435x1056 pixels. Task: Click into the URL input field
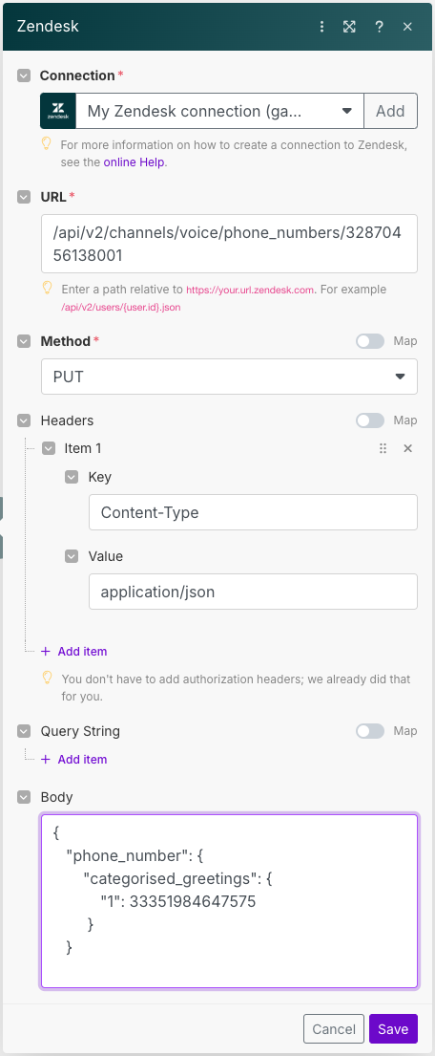point(229,244)
